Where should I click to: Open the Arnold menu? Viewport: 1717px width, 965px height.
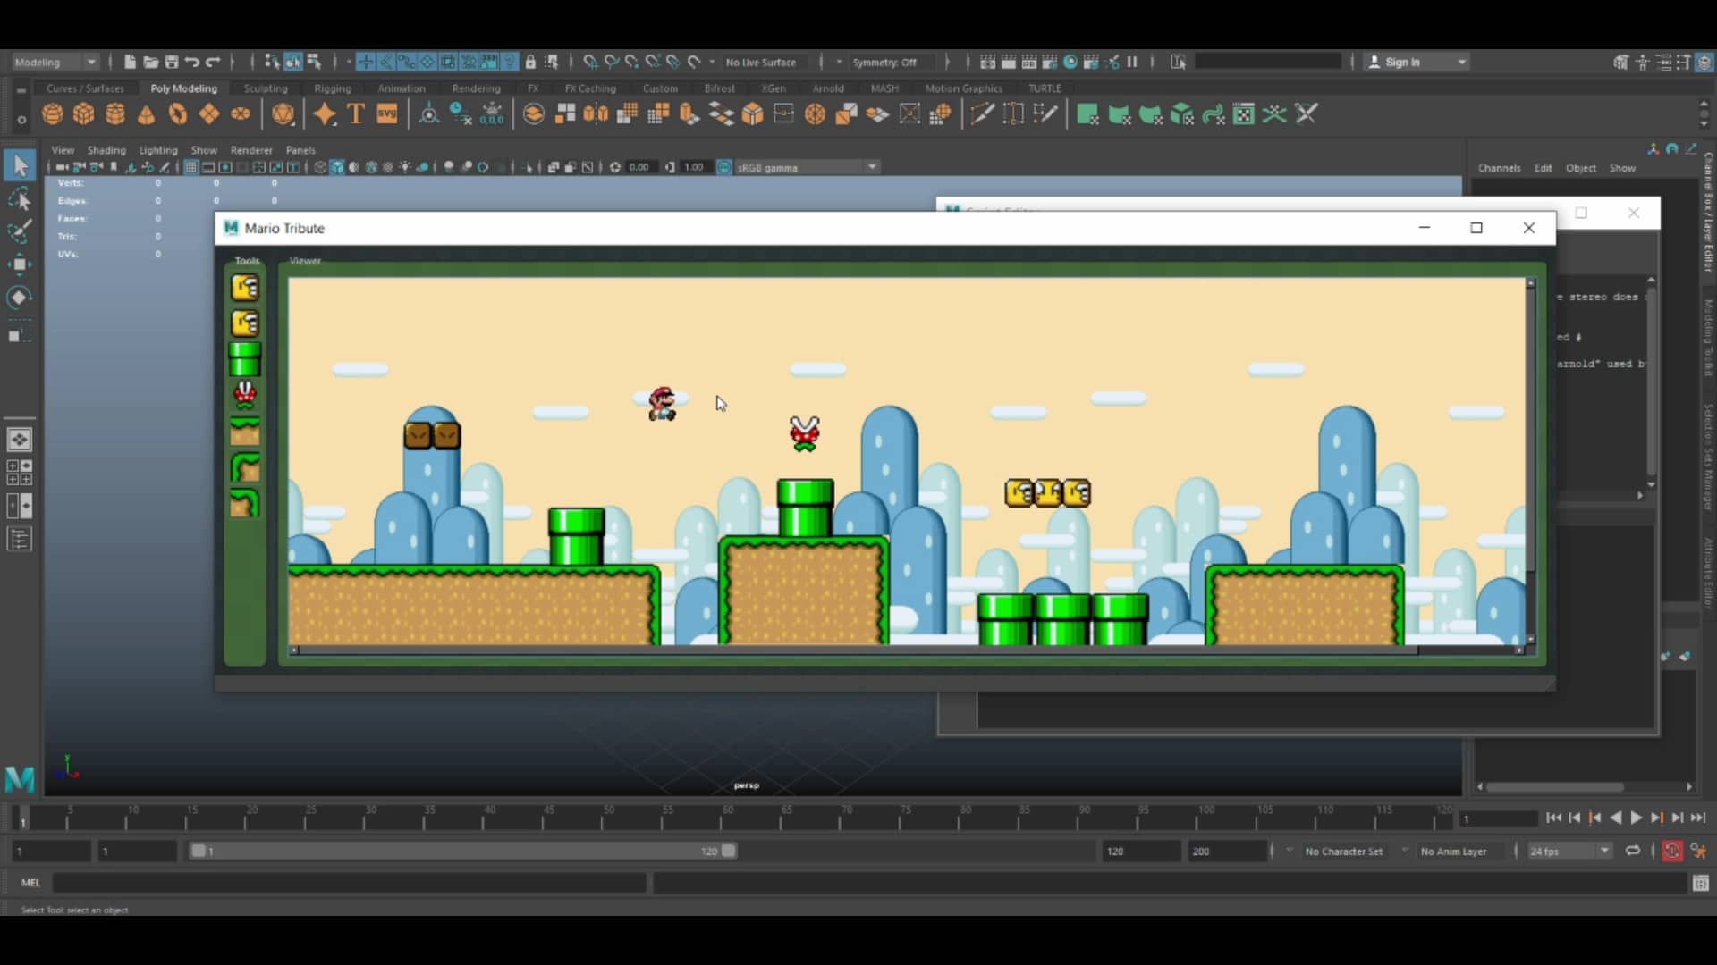point(827,88)
